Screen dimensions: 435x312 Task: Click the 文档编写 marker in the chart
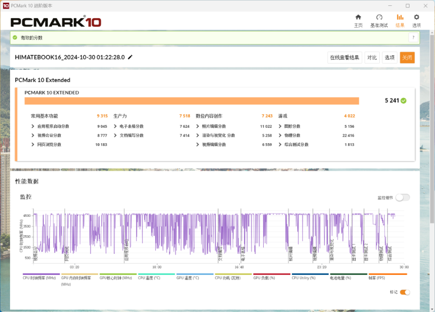tap(220, 254)
